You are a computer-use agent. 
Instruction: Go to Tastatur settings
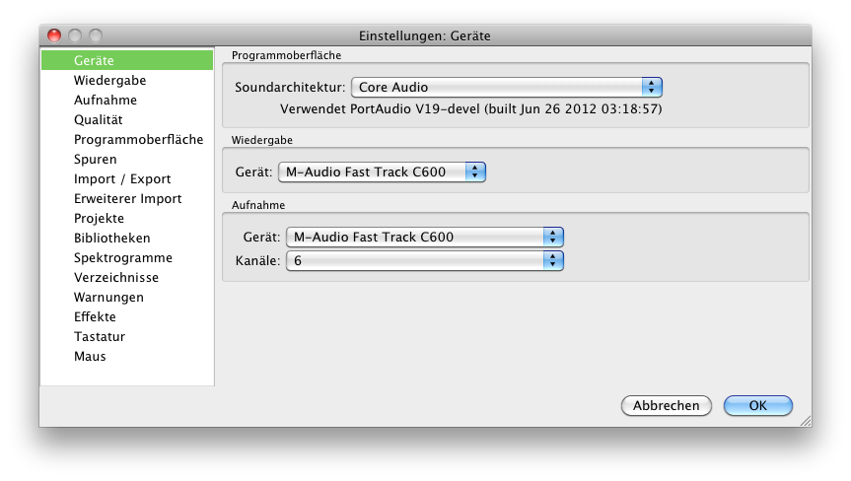(127, 336)
